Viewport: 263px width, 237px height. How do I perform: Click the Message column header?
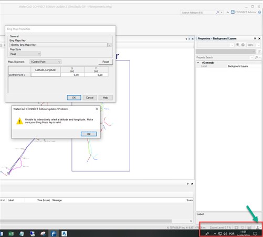57,200
